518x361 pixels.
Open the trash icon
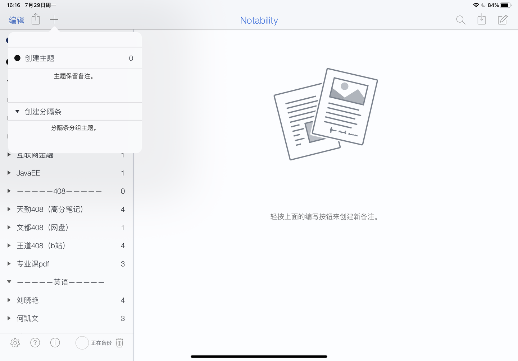click(119, 343)
